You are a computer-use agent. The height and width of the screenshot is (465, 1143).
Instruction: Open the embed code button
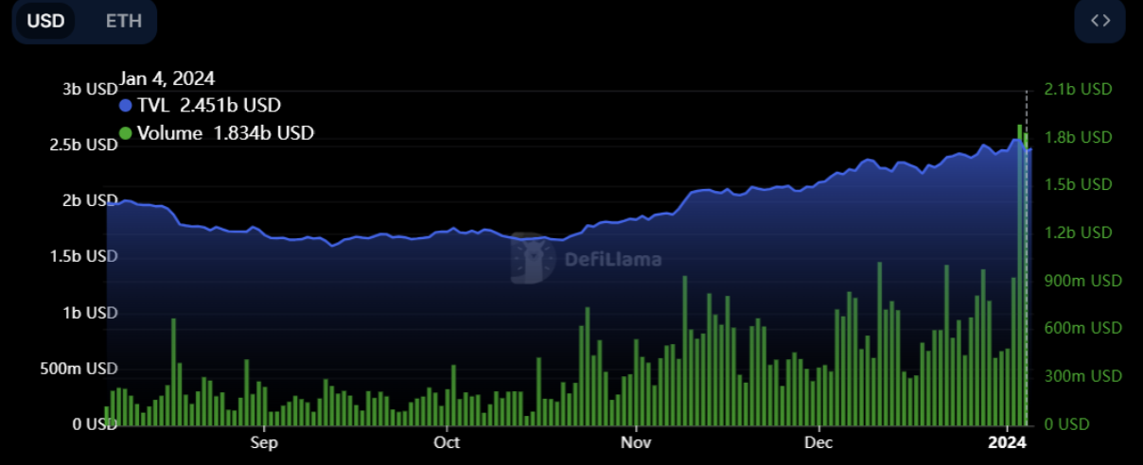click(1099, 21)
